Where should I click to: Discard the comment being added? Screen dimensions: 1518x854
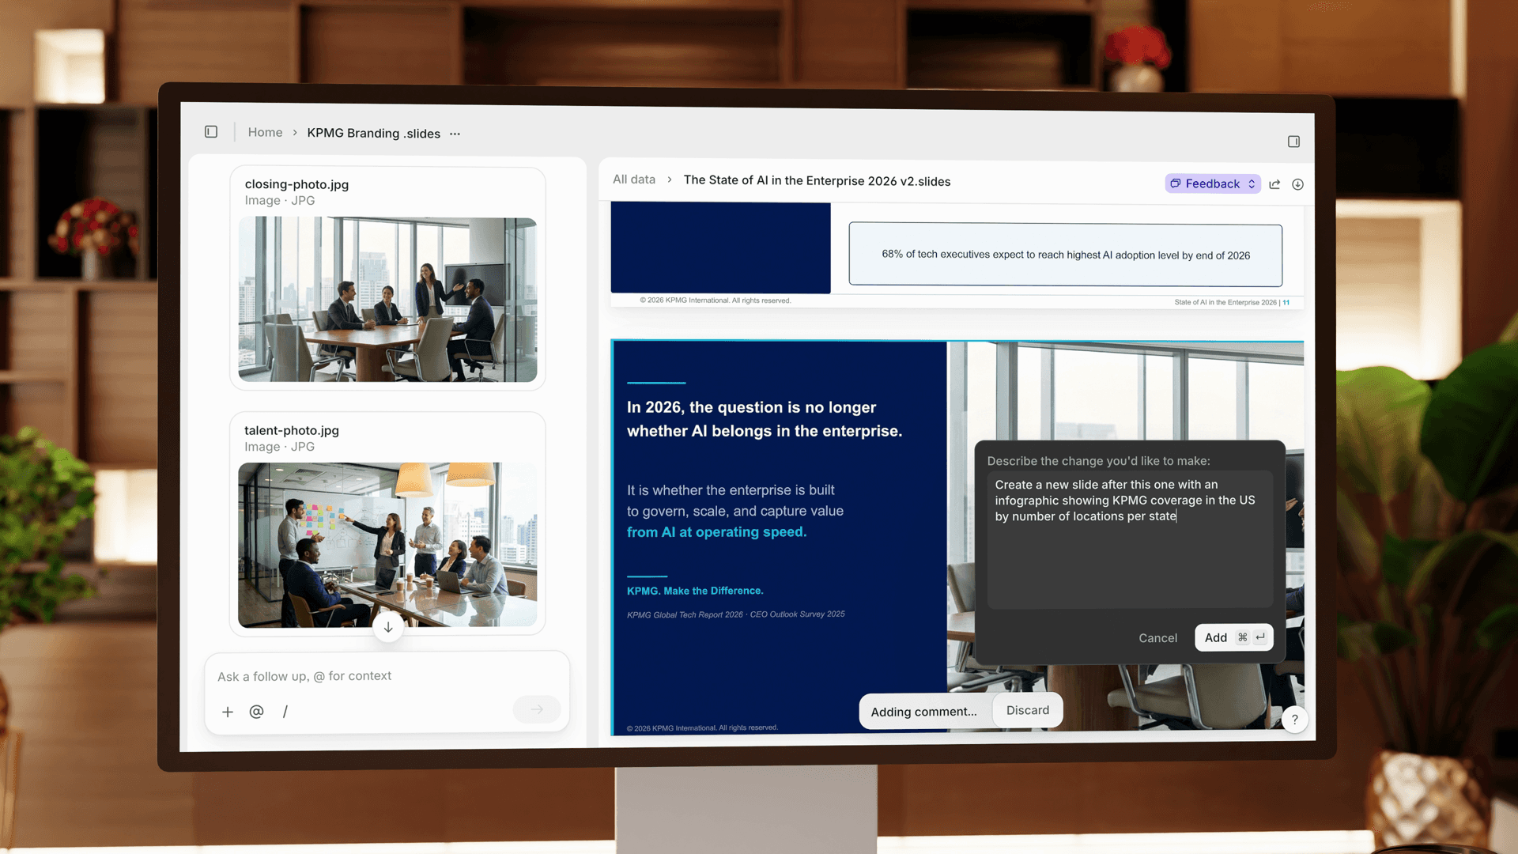[x=1027, y=710]
